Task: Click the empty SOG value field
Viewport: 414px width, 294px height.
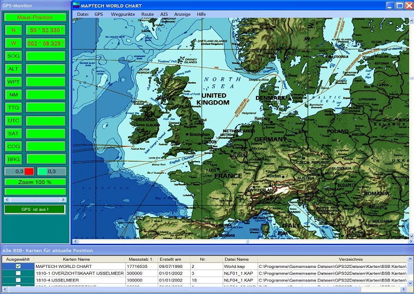Action: coord(46,56)
